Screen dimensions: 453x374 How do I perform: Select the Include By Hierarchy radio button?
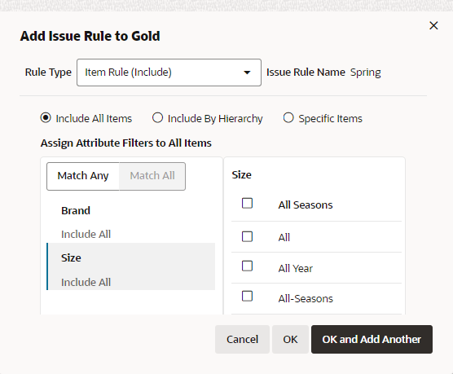click(x=157, y=118)
